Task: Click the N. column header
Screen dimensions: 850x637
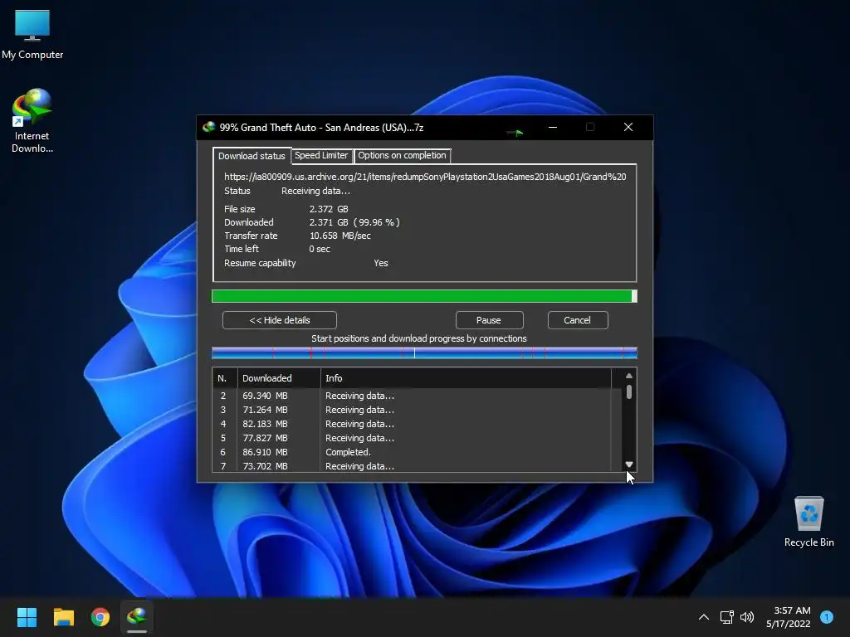Action: (x=225, y=378)
